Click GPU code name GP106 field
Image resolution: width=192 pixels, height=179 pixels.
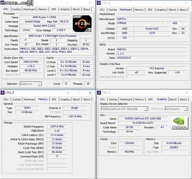pyautogui.click(x=129, y=127)
